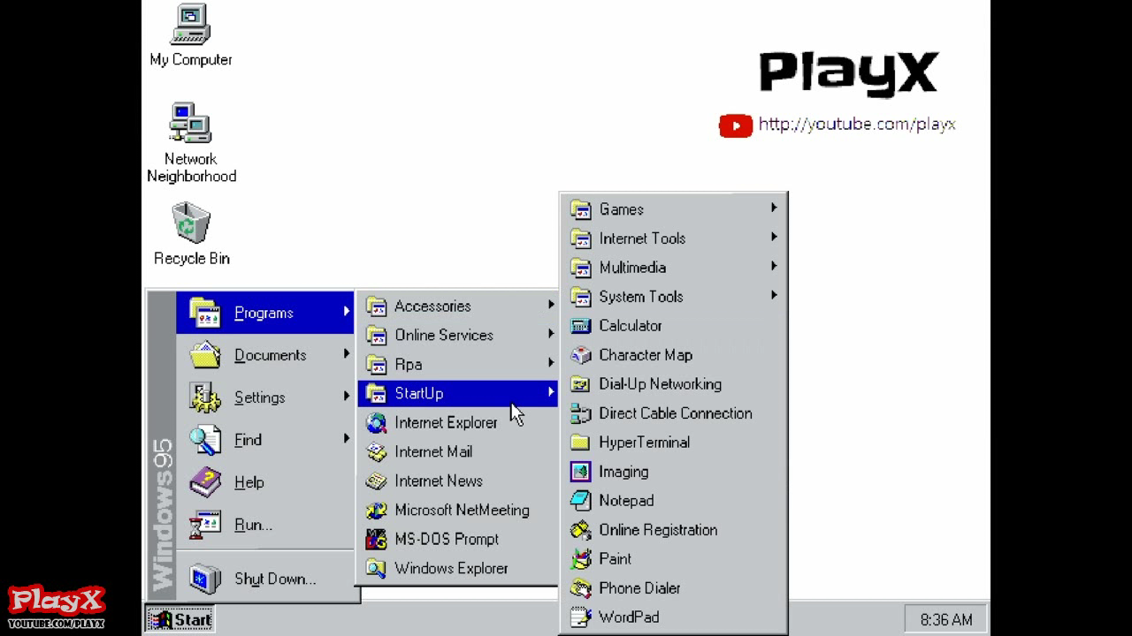The width and height of the screenshot is (1132, 636).
Task: Click the HyperTerminal folder icon
Action: coord(580,443)
